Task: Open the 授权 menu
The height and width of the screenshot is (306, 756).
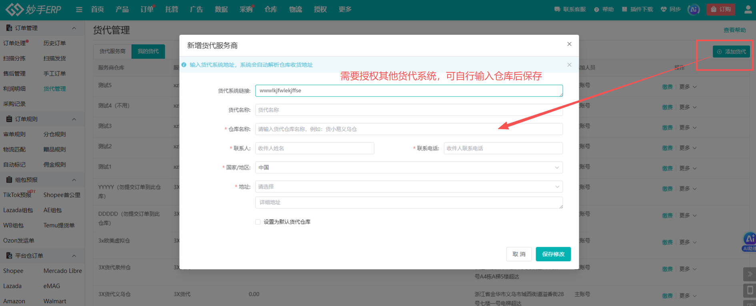Action: point(320,10)
